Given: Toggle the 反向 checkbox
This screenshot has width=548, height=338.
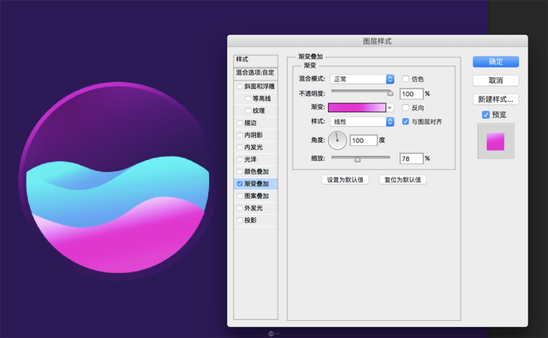Looking at the screenshot, I should click(x=405, y=108).
